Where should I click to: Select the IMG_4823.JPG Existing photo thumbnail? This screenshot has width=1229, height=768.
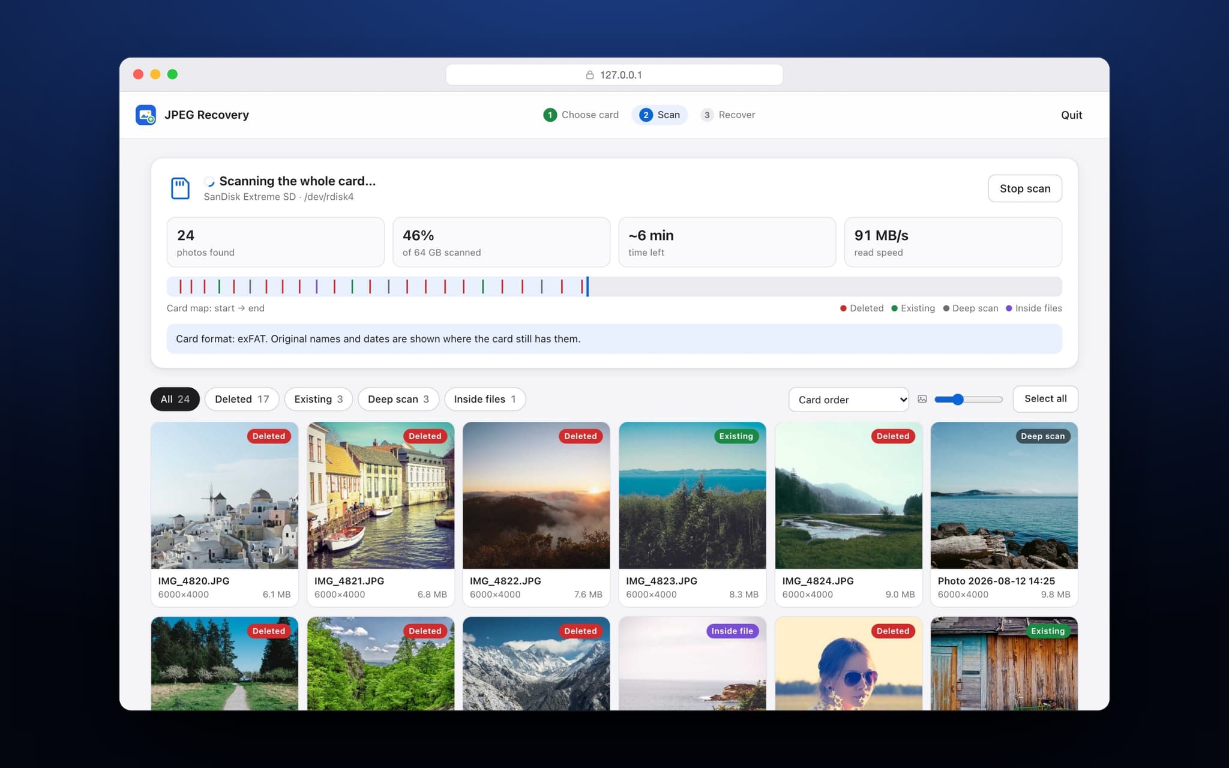[692, 496]
